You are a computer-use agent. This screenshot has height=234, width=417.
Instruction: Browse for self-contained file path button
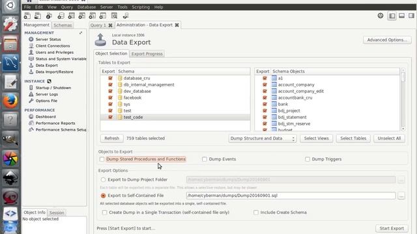coord(401,196)
